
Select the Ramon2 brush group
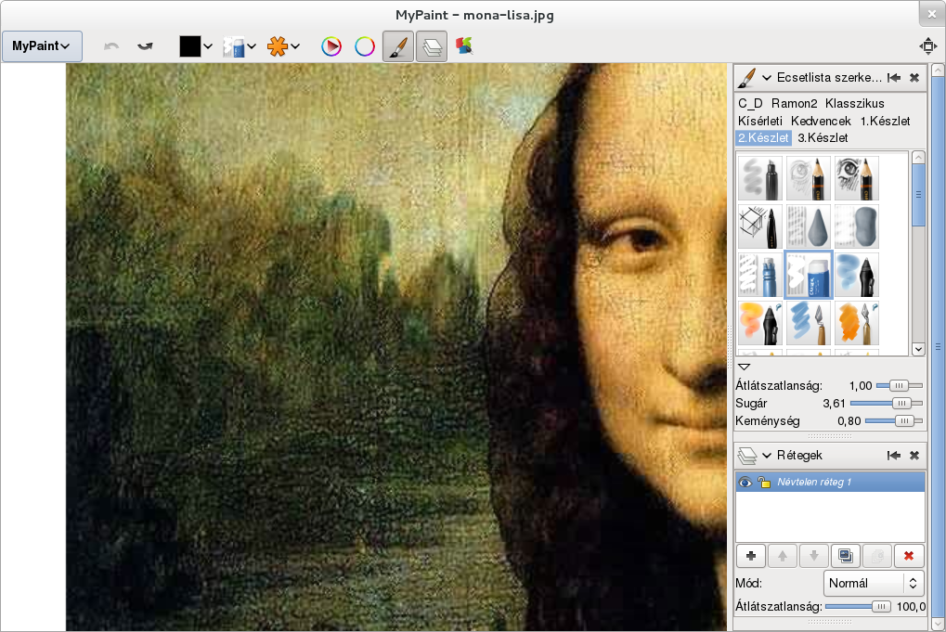click(794, 104)
